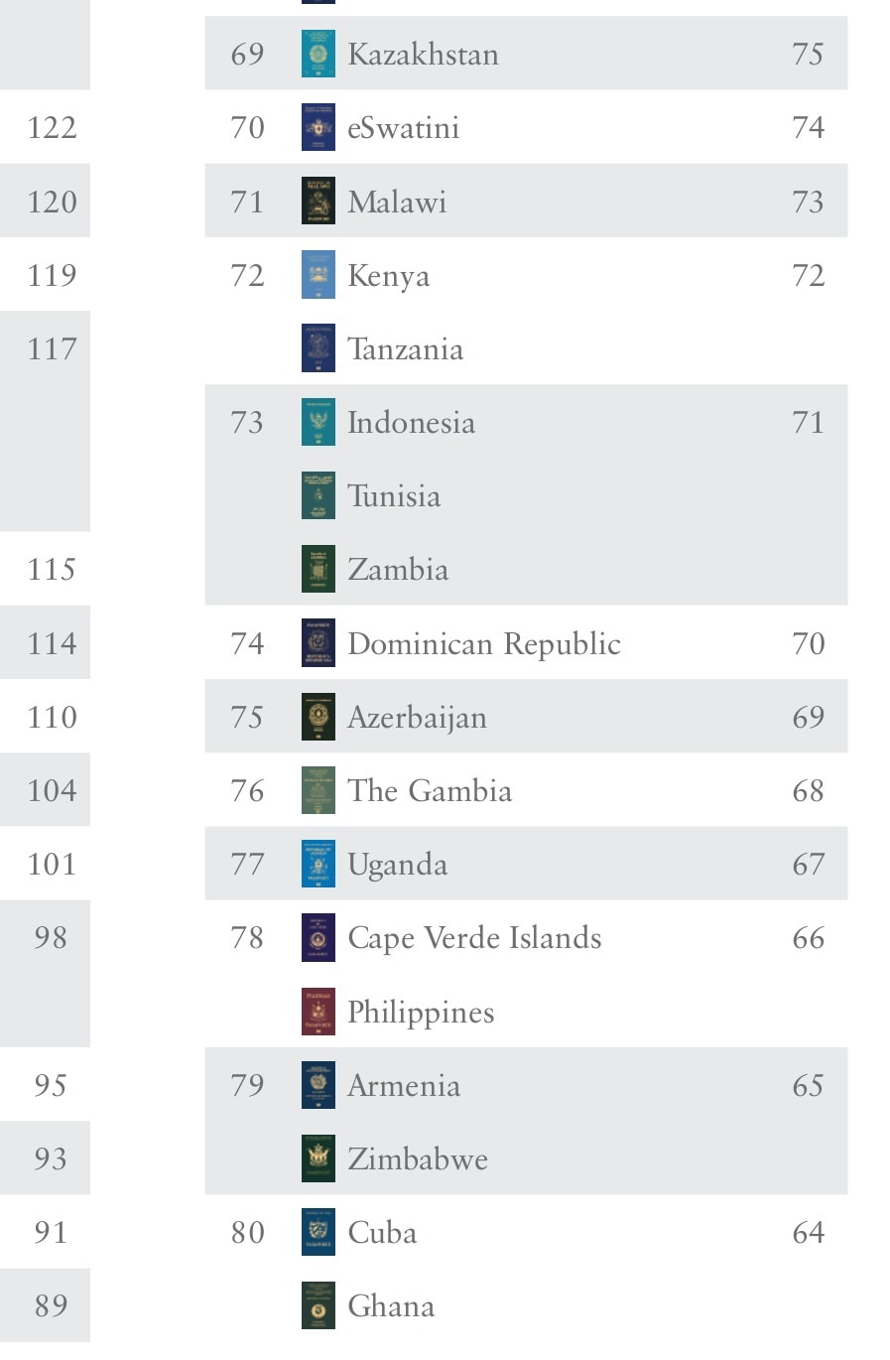Open the Uganda entry text
Image resolution: width=890 pixels, height=1360 pixels.
pos(397,866)
